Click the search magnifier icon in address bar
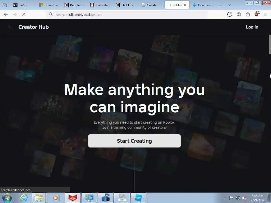The height and width of the screenshot is (203, 271). 51,15
